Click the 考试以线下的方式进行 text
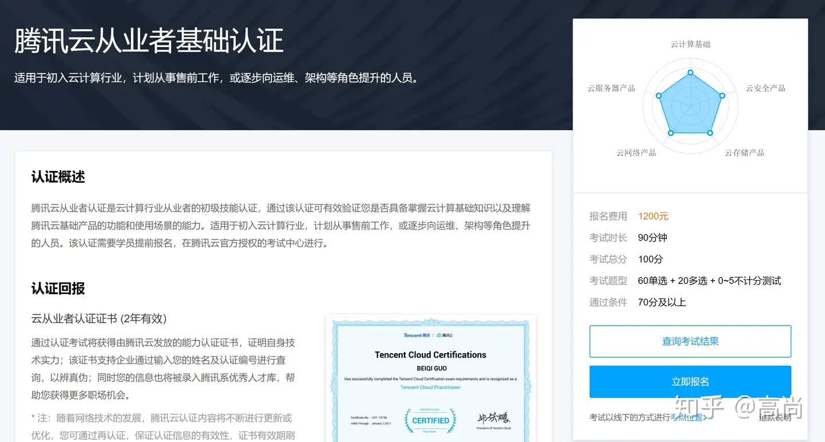Image resolution: width=825 pixels, height=442 pixels. point(630,417)
